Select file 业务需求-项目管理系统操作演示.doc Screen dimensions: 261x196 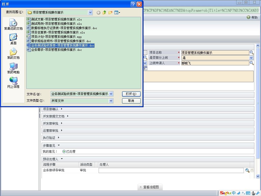(x=54, y=50)
